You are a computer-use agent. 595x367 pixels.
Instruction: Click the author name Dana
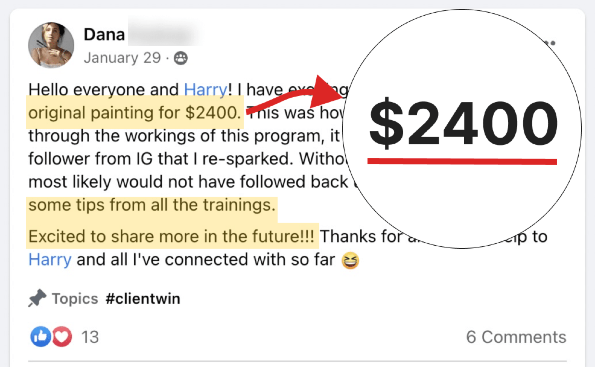click(104, 34)
